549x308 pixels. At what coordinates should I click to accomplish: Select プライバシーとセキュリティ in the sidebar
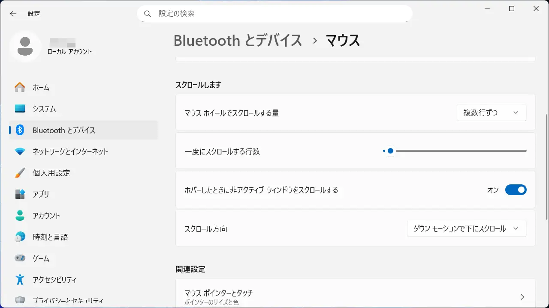click(x=68, y=301)
